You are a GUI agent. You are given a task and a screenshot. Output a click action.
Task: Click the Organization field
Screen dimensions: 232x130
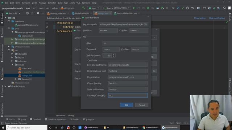pyautogui.click(x=128, y=77)
